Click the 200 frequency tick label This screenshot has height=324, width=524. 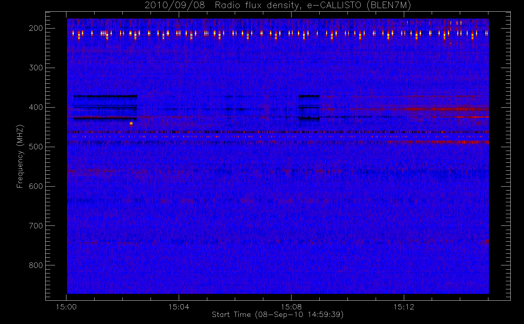click(x=36, y=28)
